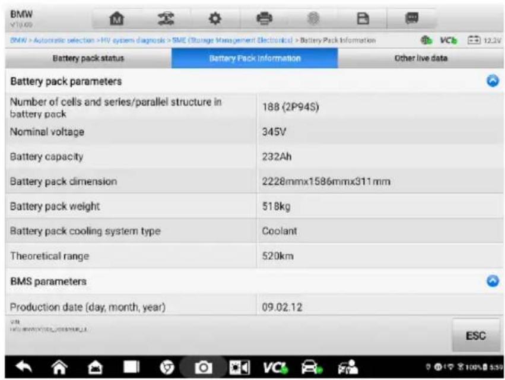Tap the battery voltage 12.2V indicator
505x380 pixels.
484,40
